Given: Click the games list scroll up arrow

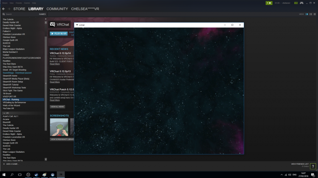Looking at the screenshot, I should [46, 23].
